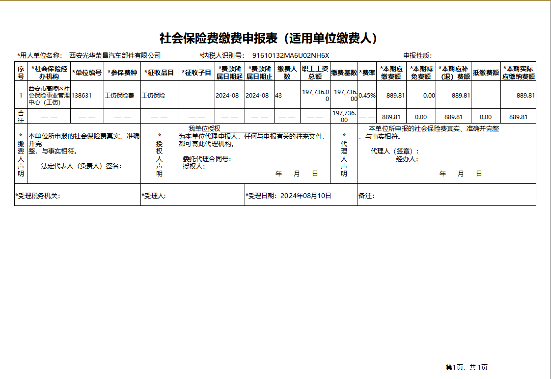Viewport: 551px width, 379px height.
Task: Click the page indicator 第1页, 共1页
Action: [467, 367]
